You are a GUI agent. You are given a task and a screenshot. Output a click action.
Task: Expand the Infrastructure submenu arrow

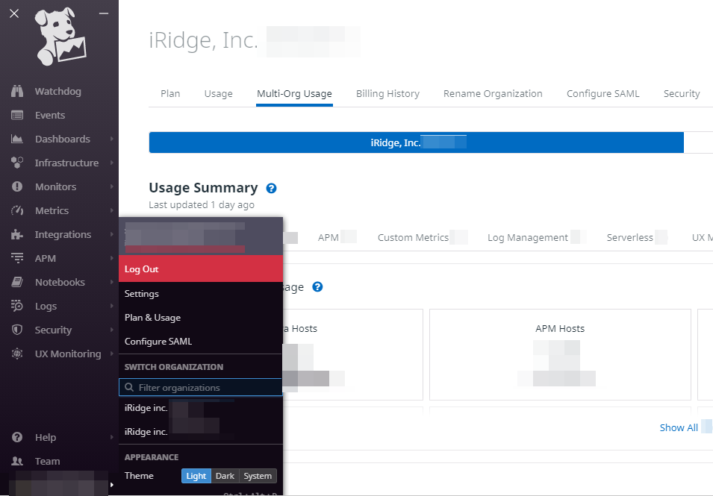coord(111,163)
